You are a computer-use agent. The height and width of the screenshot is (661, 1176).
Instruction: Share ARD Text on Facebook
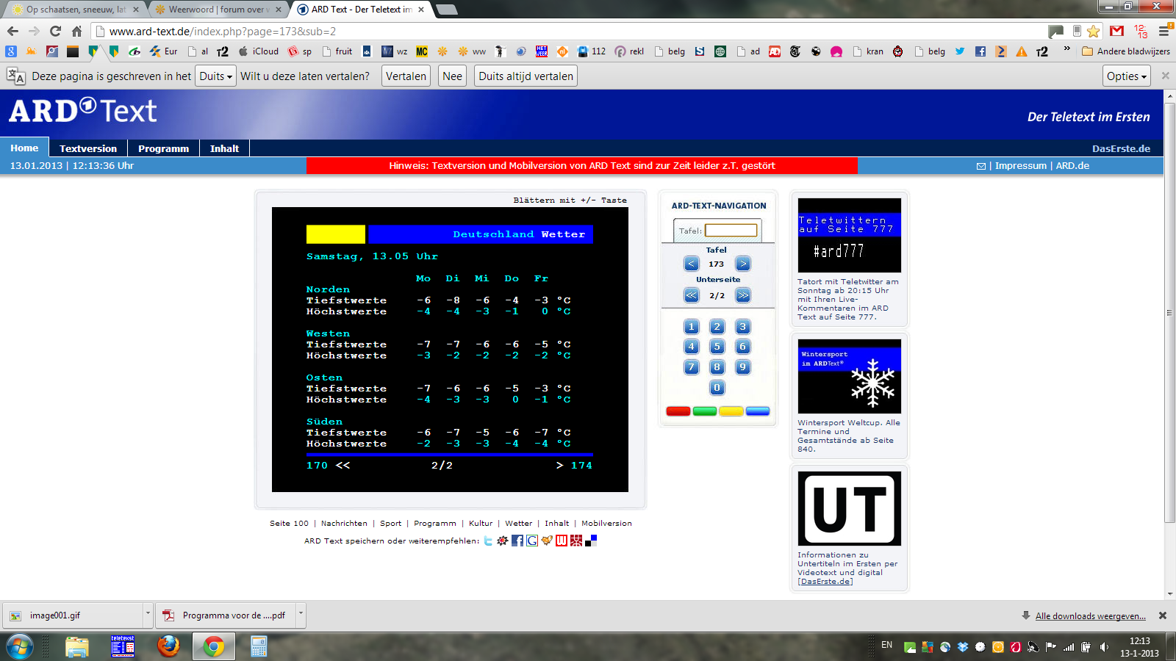pos(517,541)
